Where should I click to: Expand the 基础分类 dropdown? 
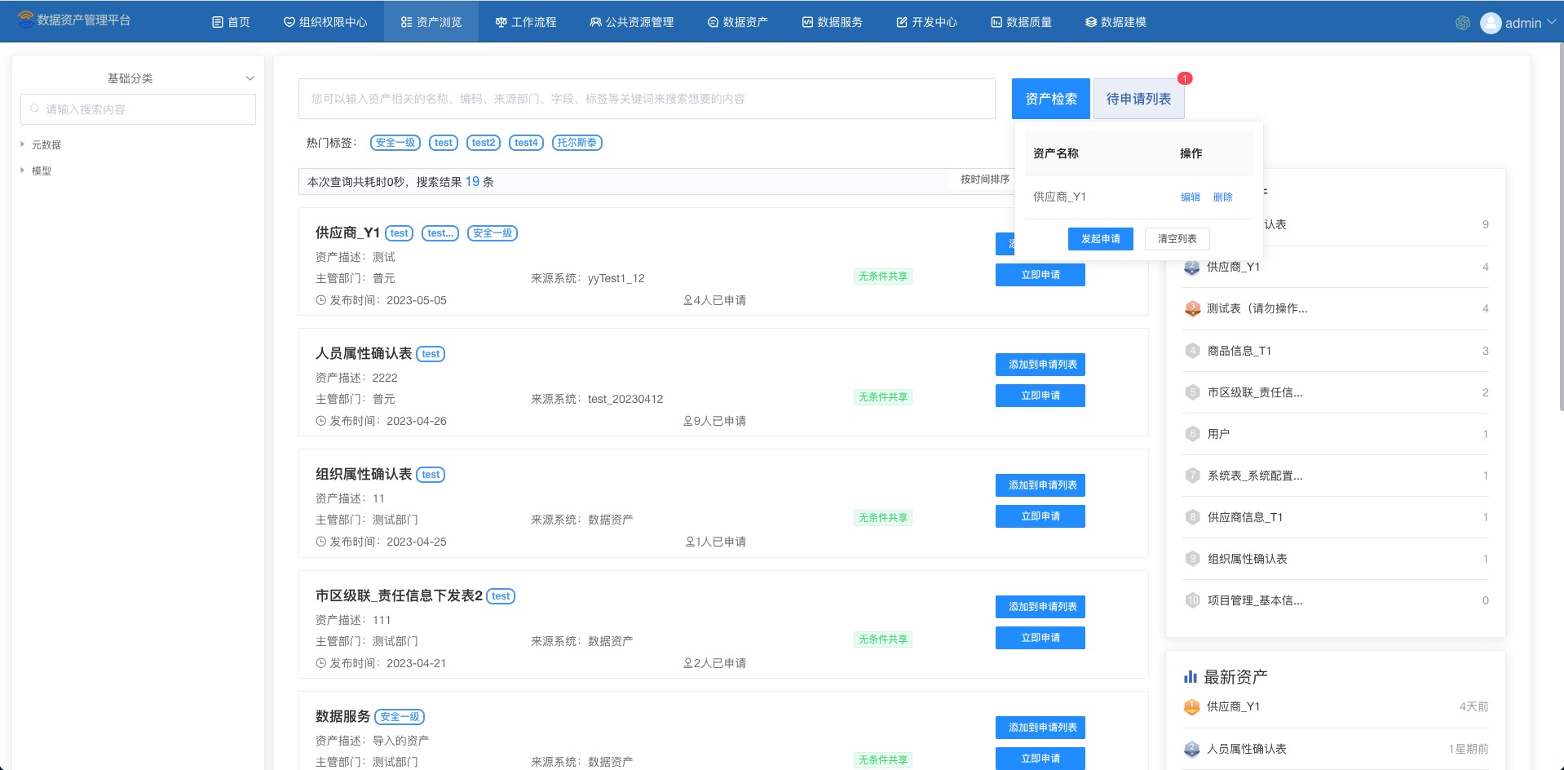pyautogui.click(x=250, y=78)
